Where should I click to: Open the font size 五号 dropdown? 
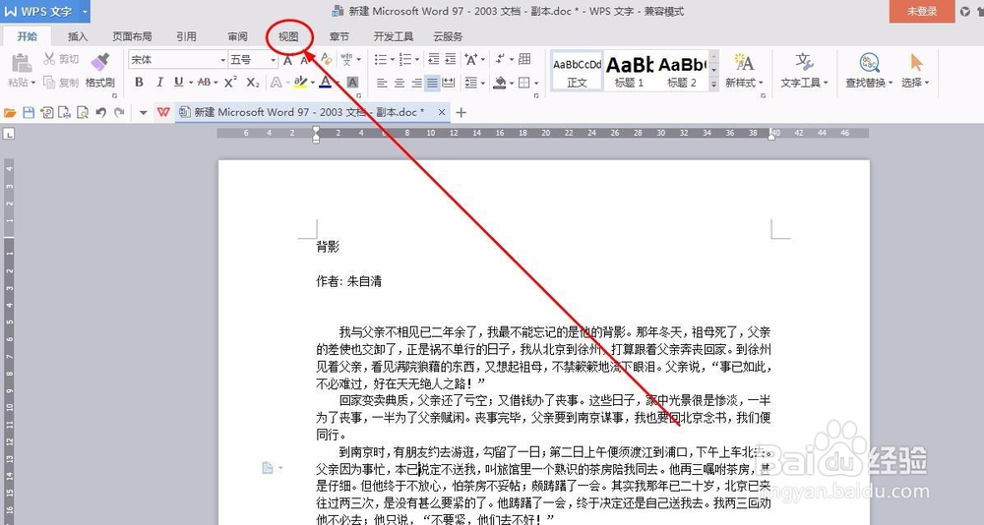click(x=273, y=60)
